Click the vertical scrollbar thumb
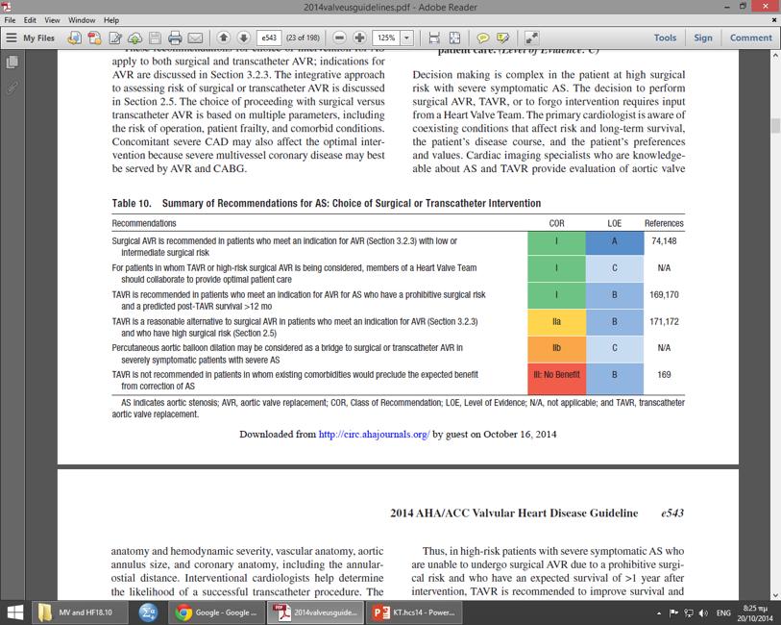 [775, 125]
